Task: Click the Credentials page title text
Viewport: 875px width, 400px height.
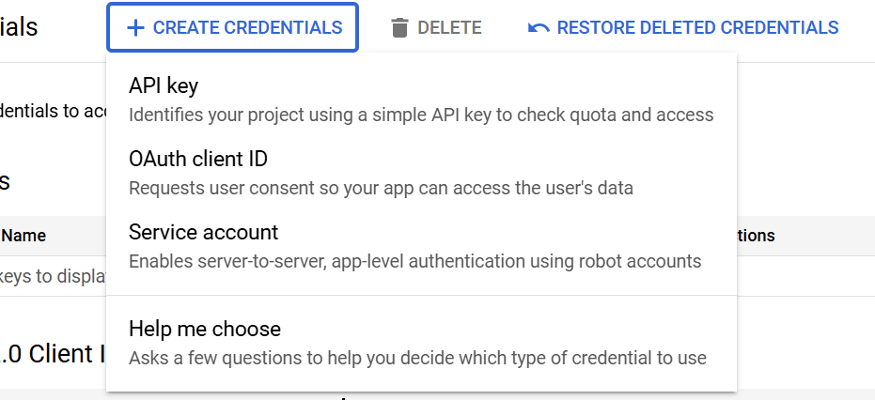Action: click(x=19, y=27)
